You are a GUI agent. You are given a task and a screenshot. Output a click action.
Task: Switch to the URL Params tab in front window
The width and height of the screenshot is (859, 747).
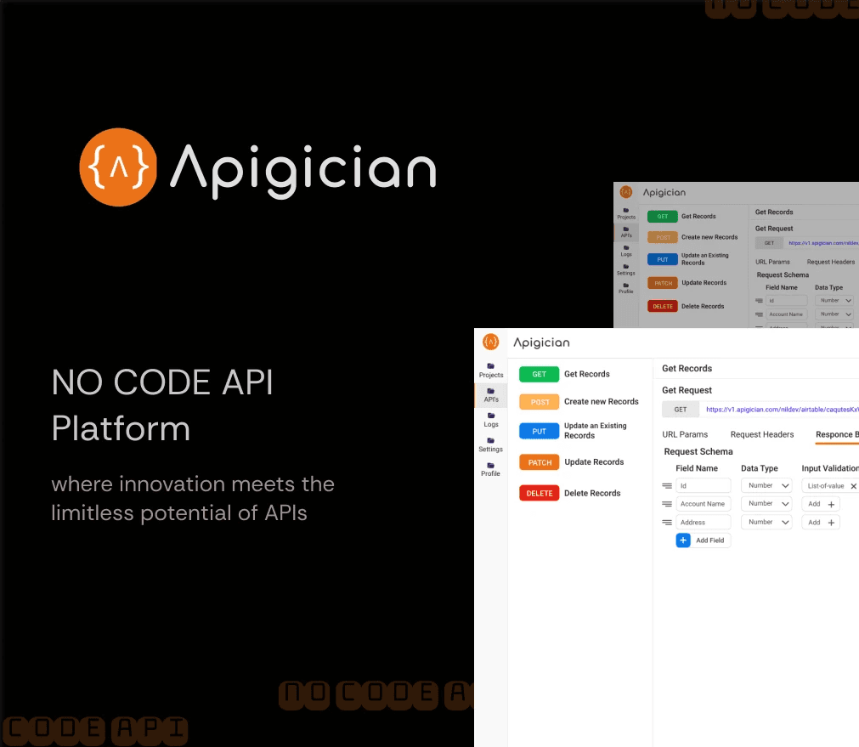pyautogui.click(x=685, y=434)
